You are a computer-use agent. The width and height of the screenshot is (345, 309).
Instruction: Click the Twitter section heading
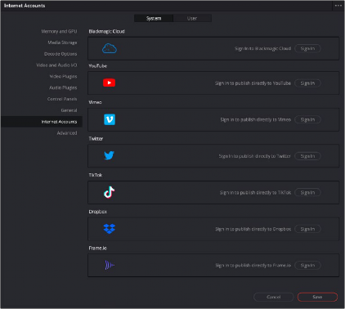coord(96,139)
